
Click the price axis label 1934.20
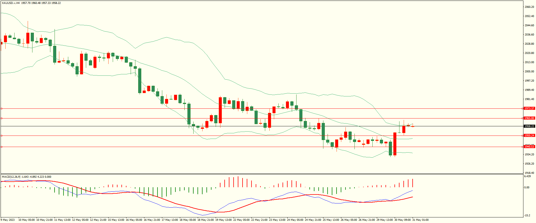(529, 155)
